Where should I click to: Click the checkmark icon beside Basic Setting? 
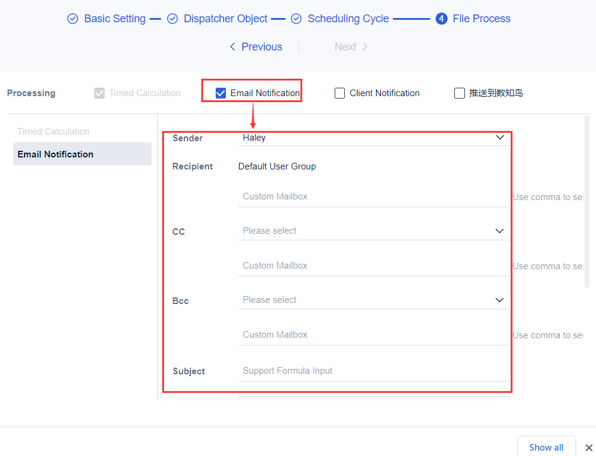(x=73, y=19)
